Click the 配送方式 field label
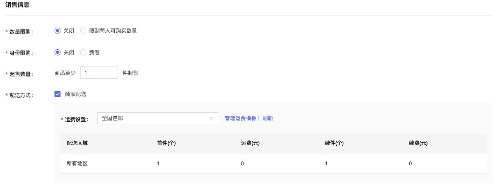This screenshot has height=190, width=497. (21, 95)
